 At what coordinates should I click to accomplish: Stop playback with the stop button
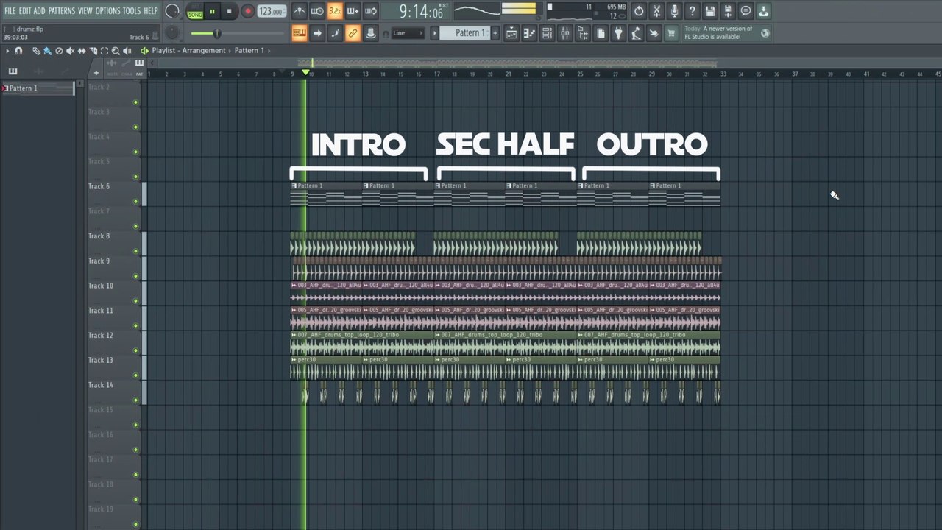click(229, 11)
